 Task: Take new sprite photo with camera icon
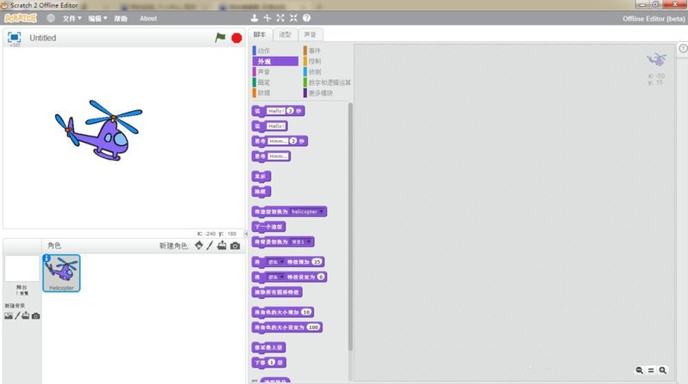[235, 246]
